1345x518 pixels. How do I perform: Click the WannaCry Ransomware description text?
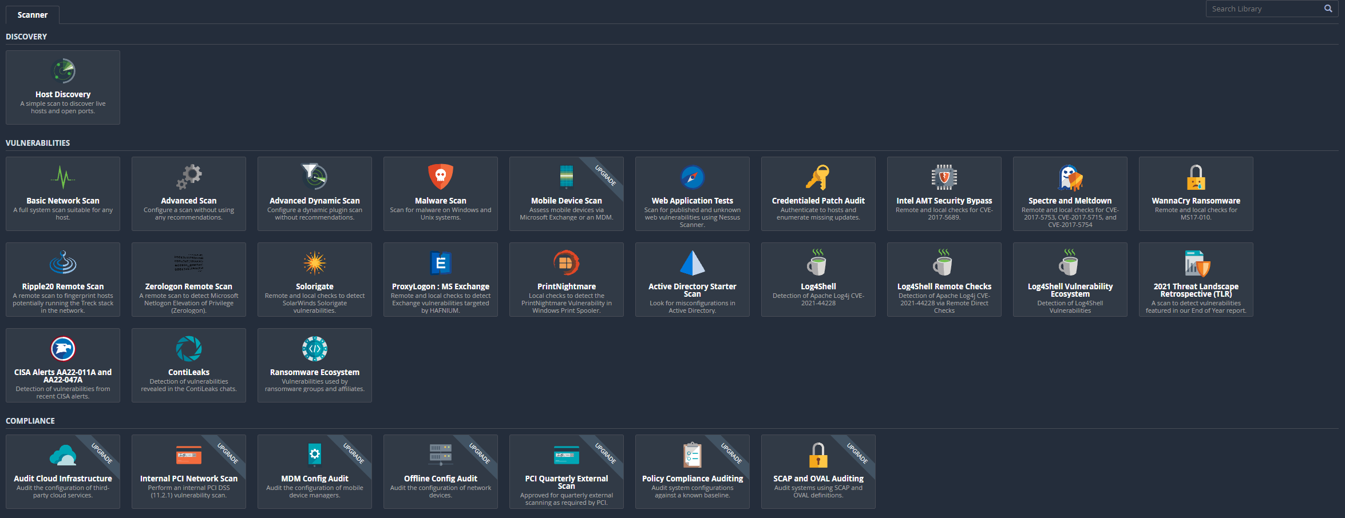point(1196,214)
